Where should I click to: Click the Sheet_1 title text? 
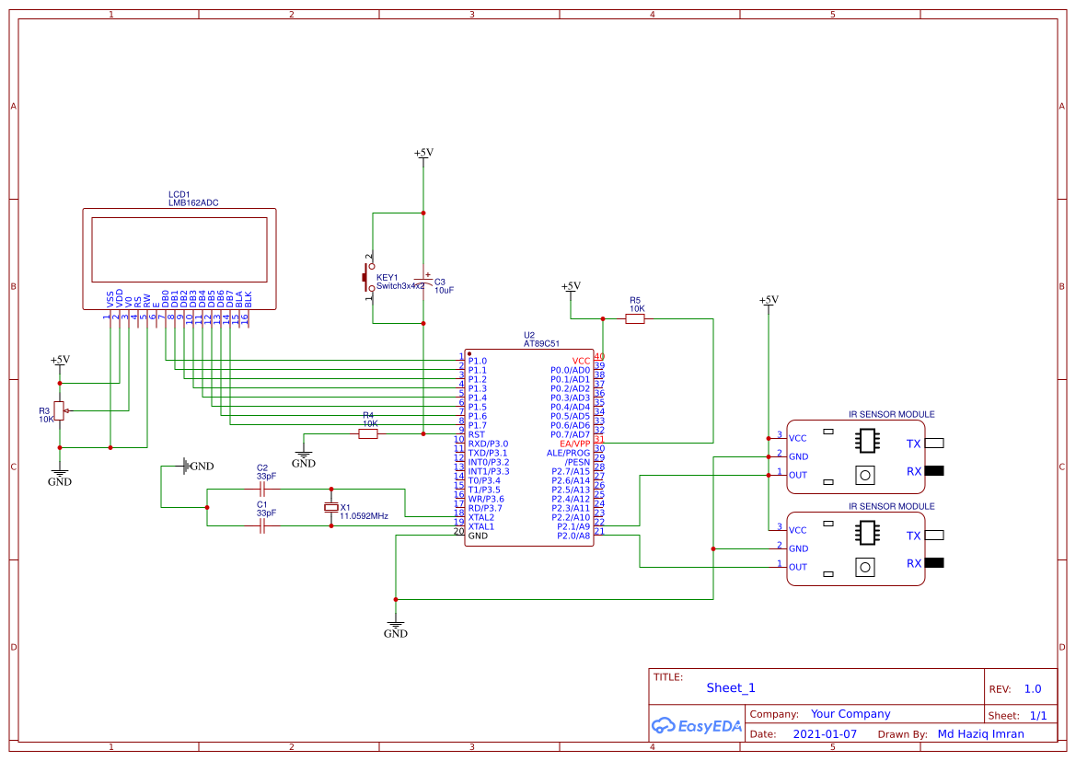click(730, 687)
